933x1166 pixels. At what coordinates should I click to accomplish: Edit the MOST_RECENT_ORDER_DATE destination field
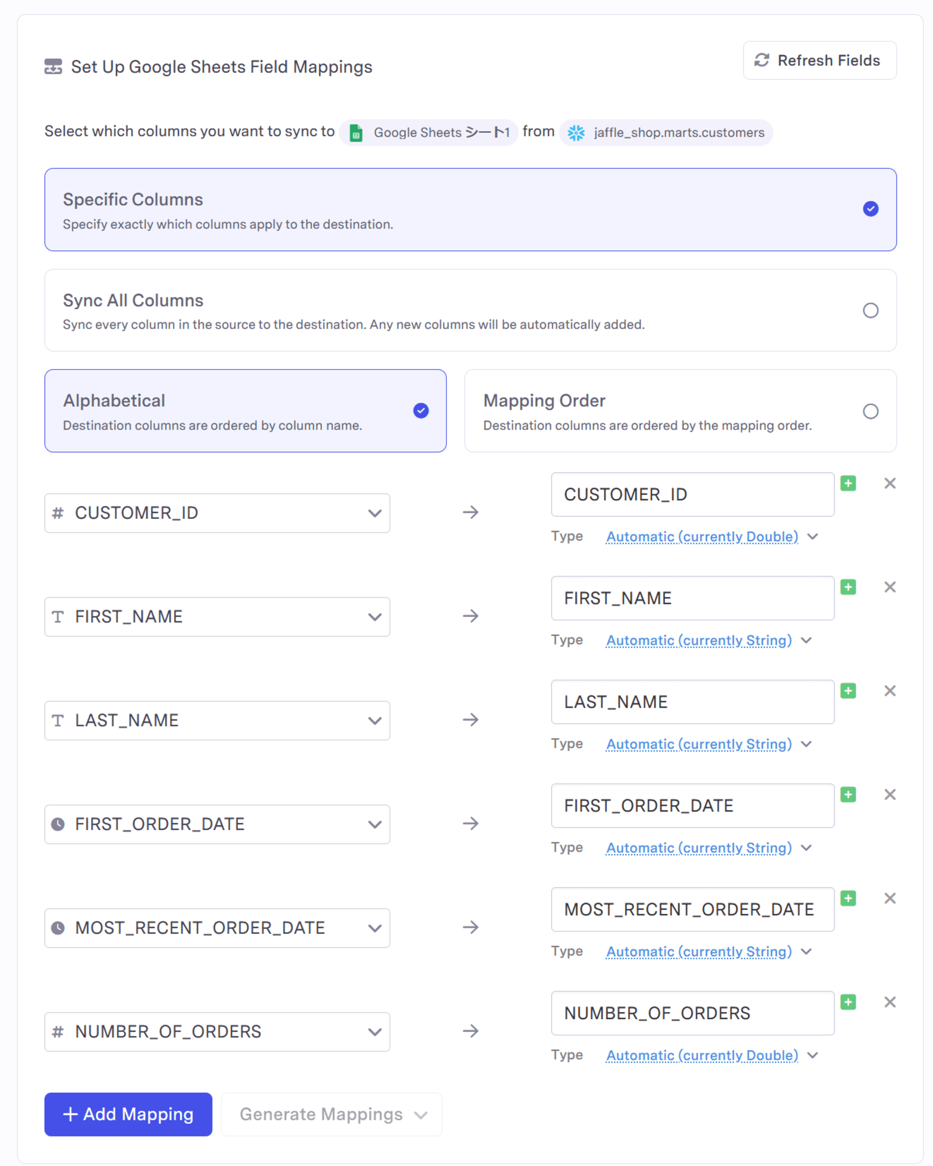(x=692, y=909)
